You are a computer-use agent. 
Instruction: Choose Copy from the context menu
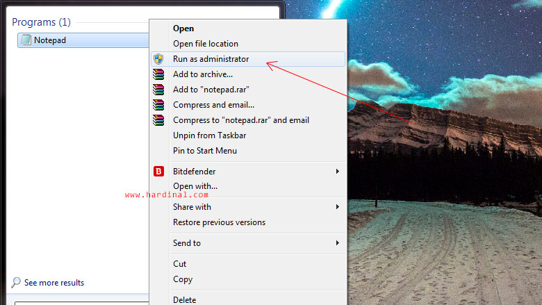[x=248, y=279]
